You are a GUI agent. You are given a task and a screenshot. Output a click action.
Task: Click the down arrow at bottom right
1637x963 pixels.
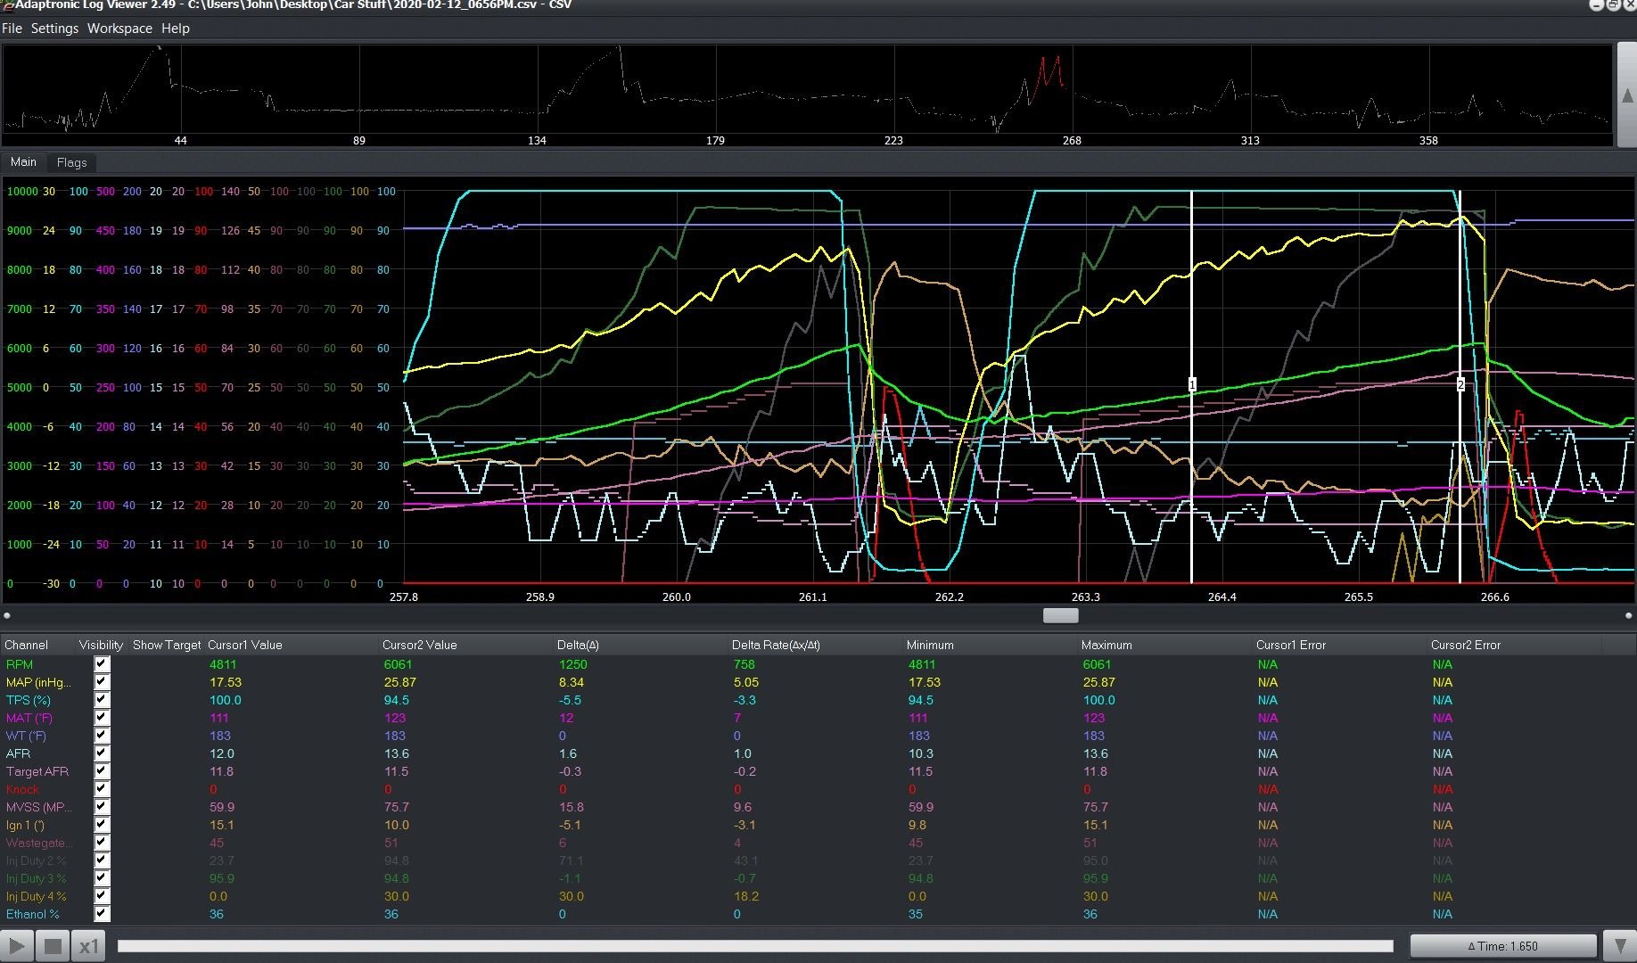(1620, 946)
